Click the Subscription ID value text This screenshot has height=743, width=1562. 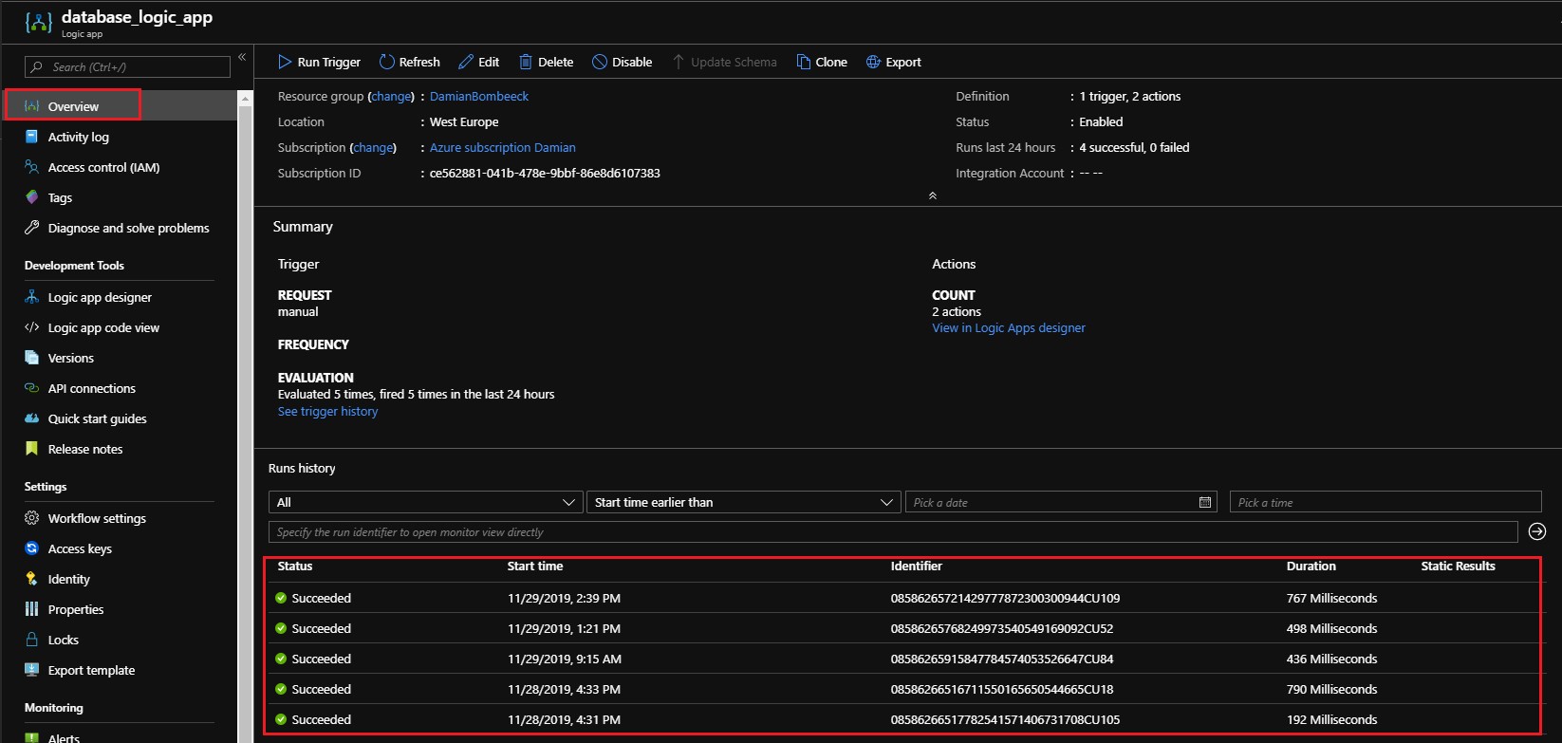pos(545,173)
